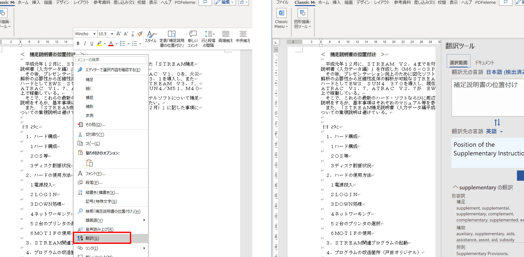Select the Format Painter brush
Image resolution: width=524 pixels, height=257 pixels.
(140, 34)
